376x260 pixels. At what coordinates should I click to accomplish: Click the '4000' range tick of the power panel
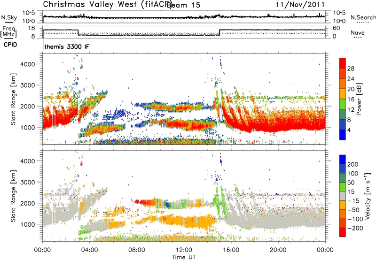[28, 64]
